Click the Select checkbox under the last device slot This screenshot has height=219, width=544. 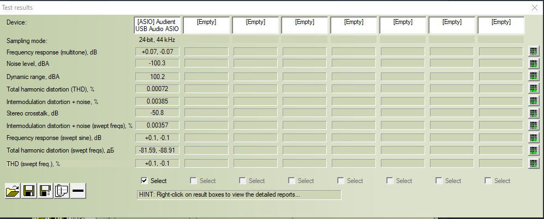tap(488, 180)
